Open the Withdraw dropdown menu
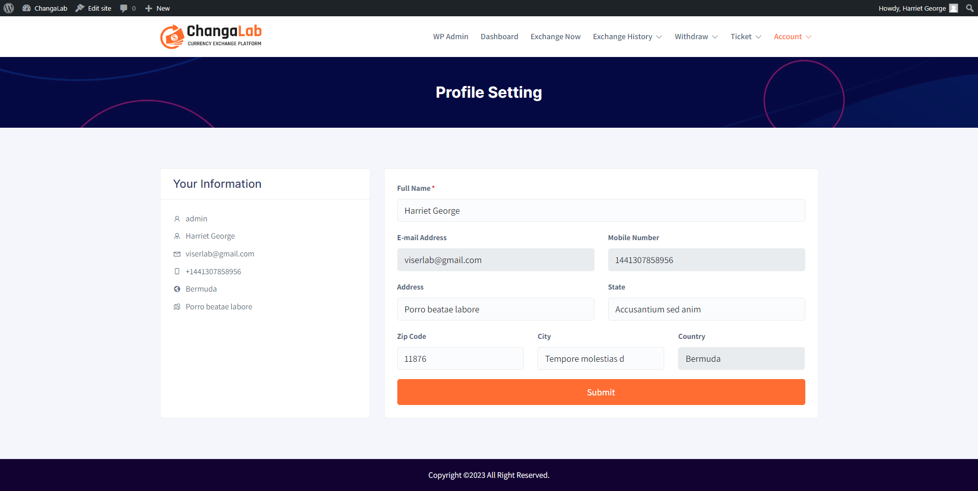978x491 pixels. pyautogui.click(x=696, y=37)
